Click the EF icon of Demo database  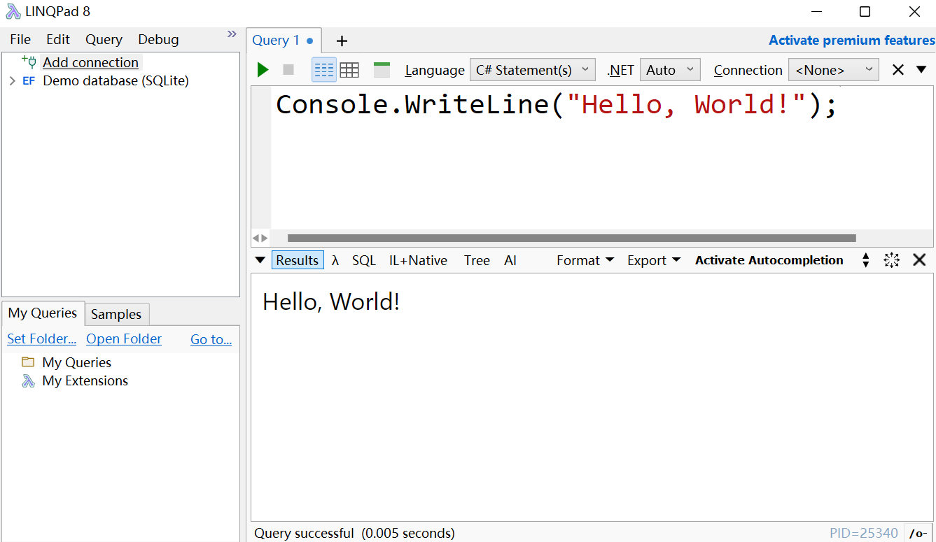(29, 81)
